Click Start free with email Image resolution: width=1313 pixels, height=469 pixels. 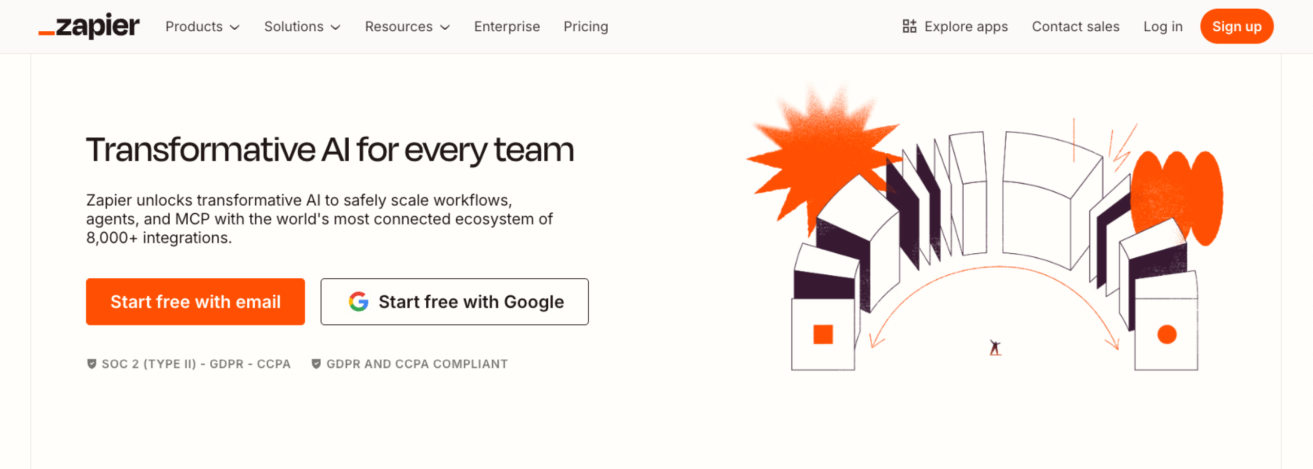tap(195, 301)
